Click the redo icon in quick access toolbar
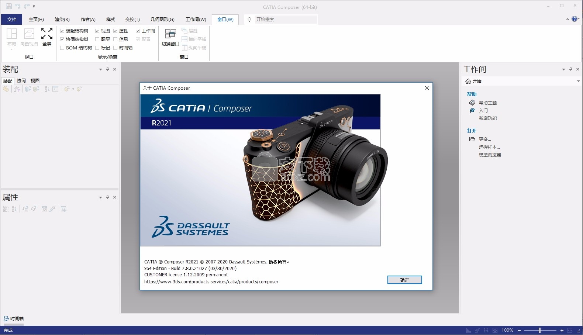 coord(27,6)
